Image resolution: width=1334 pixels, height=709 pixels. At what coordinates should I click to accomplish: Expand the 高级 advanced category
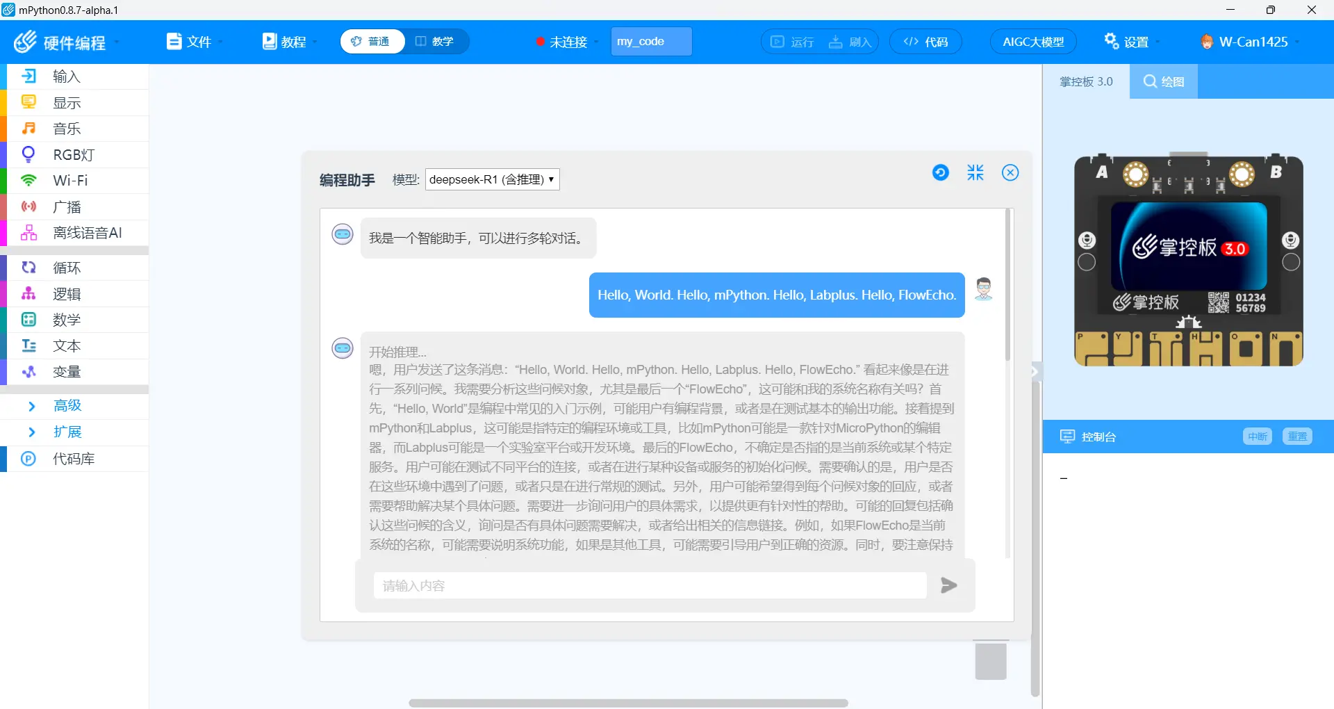[x=67, y=406]
